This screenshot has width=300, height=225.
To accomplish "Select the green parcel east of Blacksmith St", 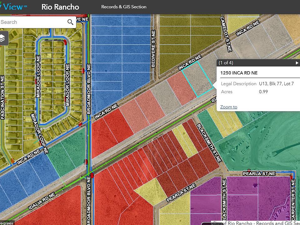I will [209, 124].
